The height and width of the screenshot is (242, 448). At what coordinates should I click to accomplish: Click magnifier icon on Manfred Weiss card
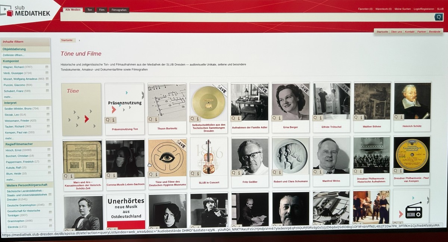315,172
